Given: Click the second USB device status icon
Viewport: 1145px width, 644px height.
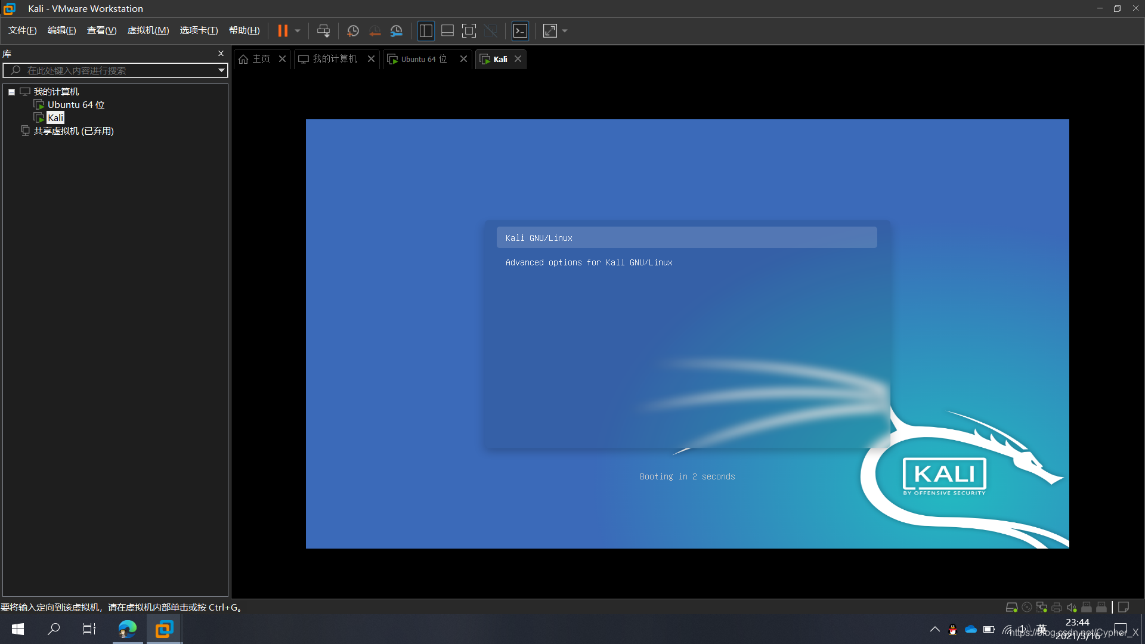Looking at the screenshot, I should pyautogui.click(x=1101, y=607).
